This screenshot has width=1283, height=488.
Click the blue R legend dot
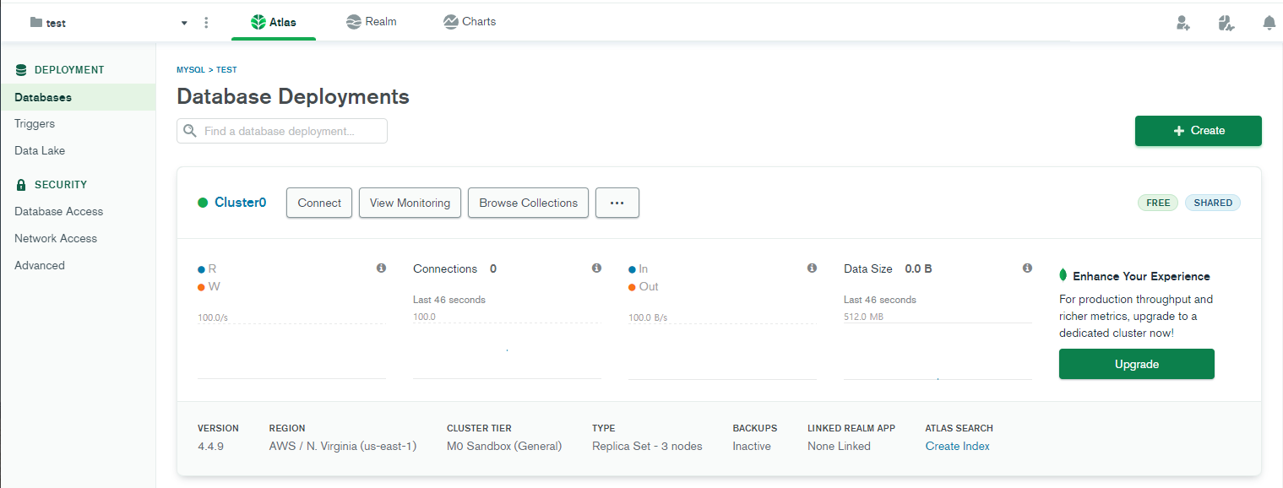coord(201,269)
